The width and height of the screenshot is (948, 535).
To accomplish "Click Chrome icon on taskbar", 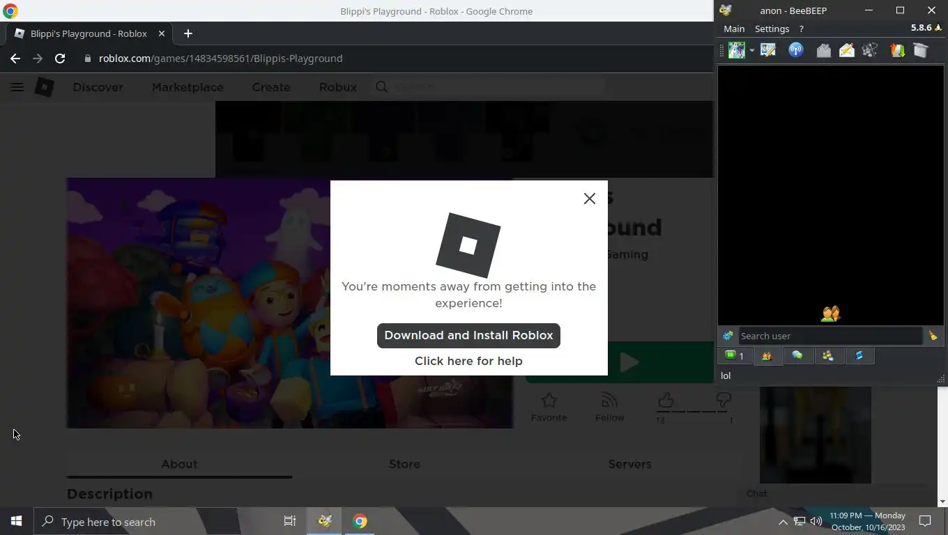I will [360, 521].
